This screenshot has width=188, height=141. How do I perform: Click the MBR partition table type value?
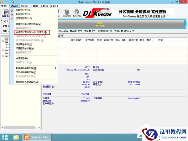pyautogui.click(x=138, y=70)
